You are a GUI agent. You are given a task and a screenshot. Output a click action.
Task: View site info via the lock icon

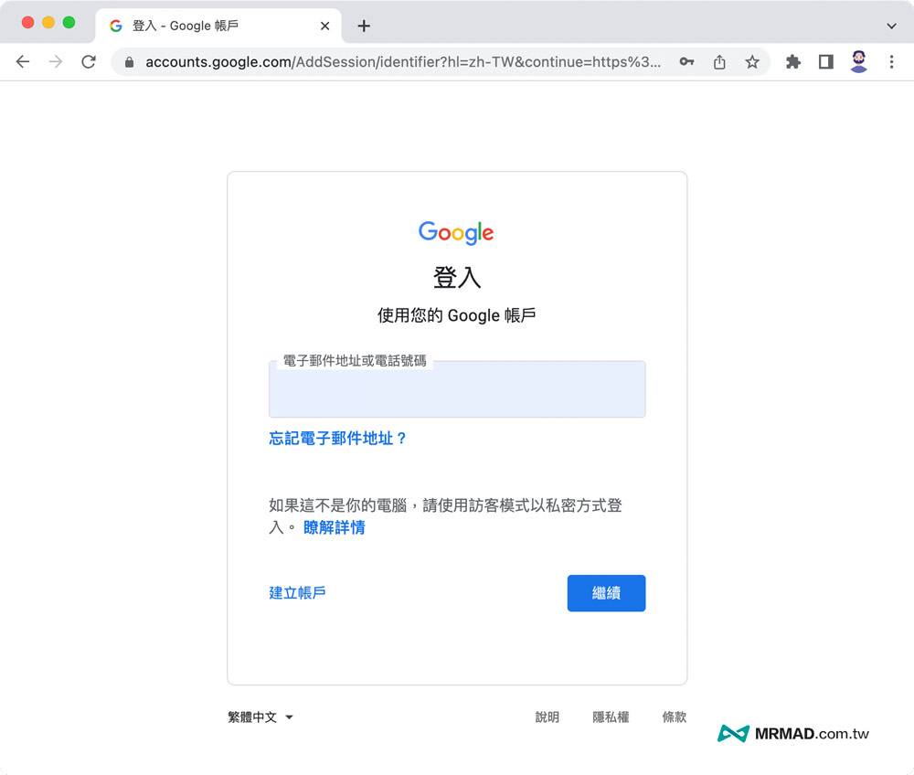130,62
